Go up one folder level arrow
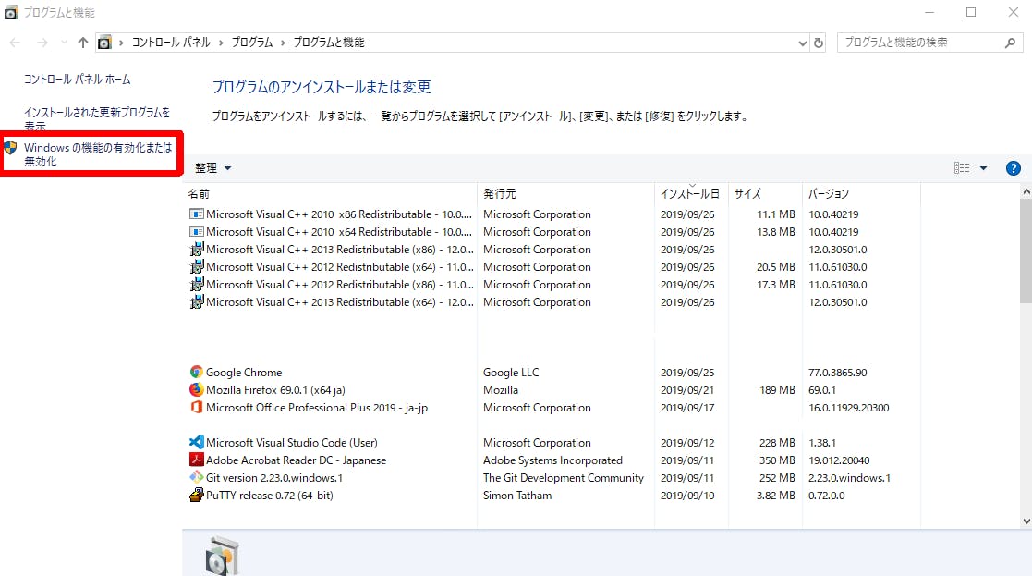This screenshot has height=576, width=1032. point(82,43)
